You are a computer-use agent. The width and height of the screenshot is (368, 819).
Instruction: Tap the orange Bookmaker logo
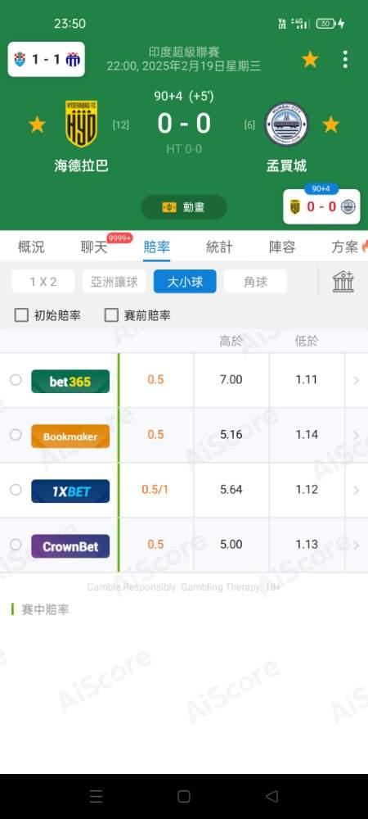click(x=70, y=437)
